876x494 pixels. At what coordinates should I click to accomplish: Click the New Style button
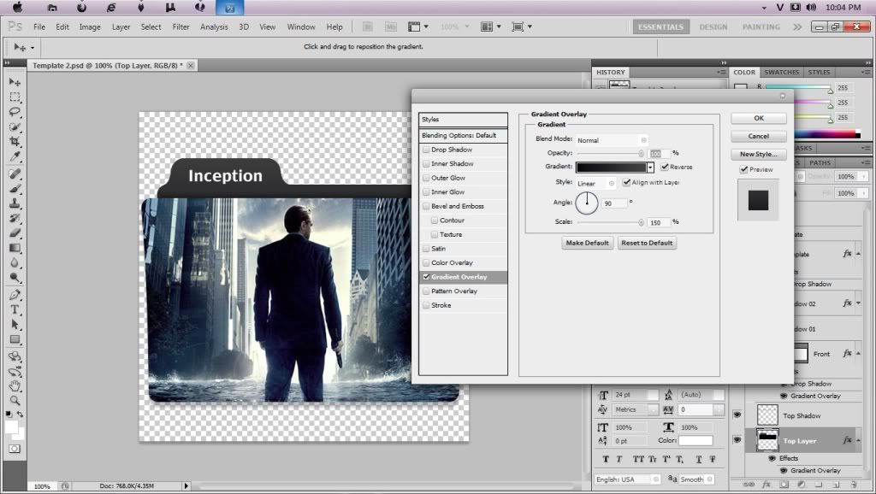coord(759,154)
